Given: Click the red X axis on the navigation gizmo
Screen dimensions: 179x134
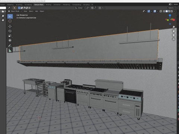Looking at the screenshot, I should [174, 20].
